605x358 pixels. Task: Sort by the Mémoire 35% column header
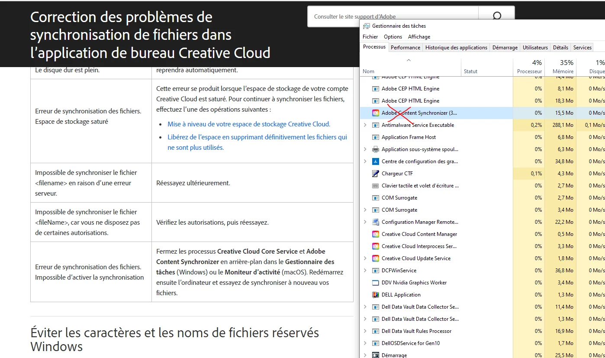[x=560, y=67]
